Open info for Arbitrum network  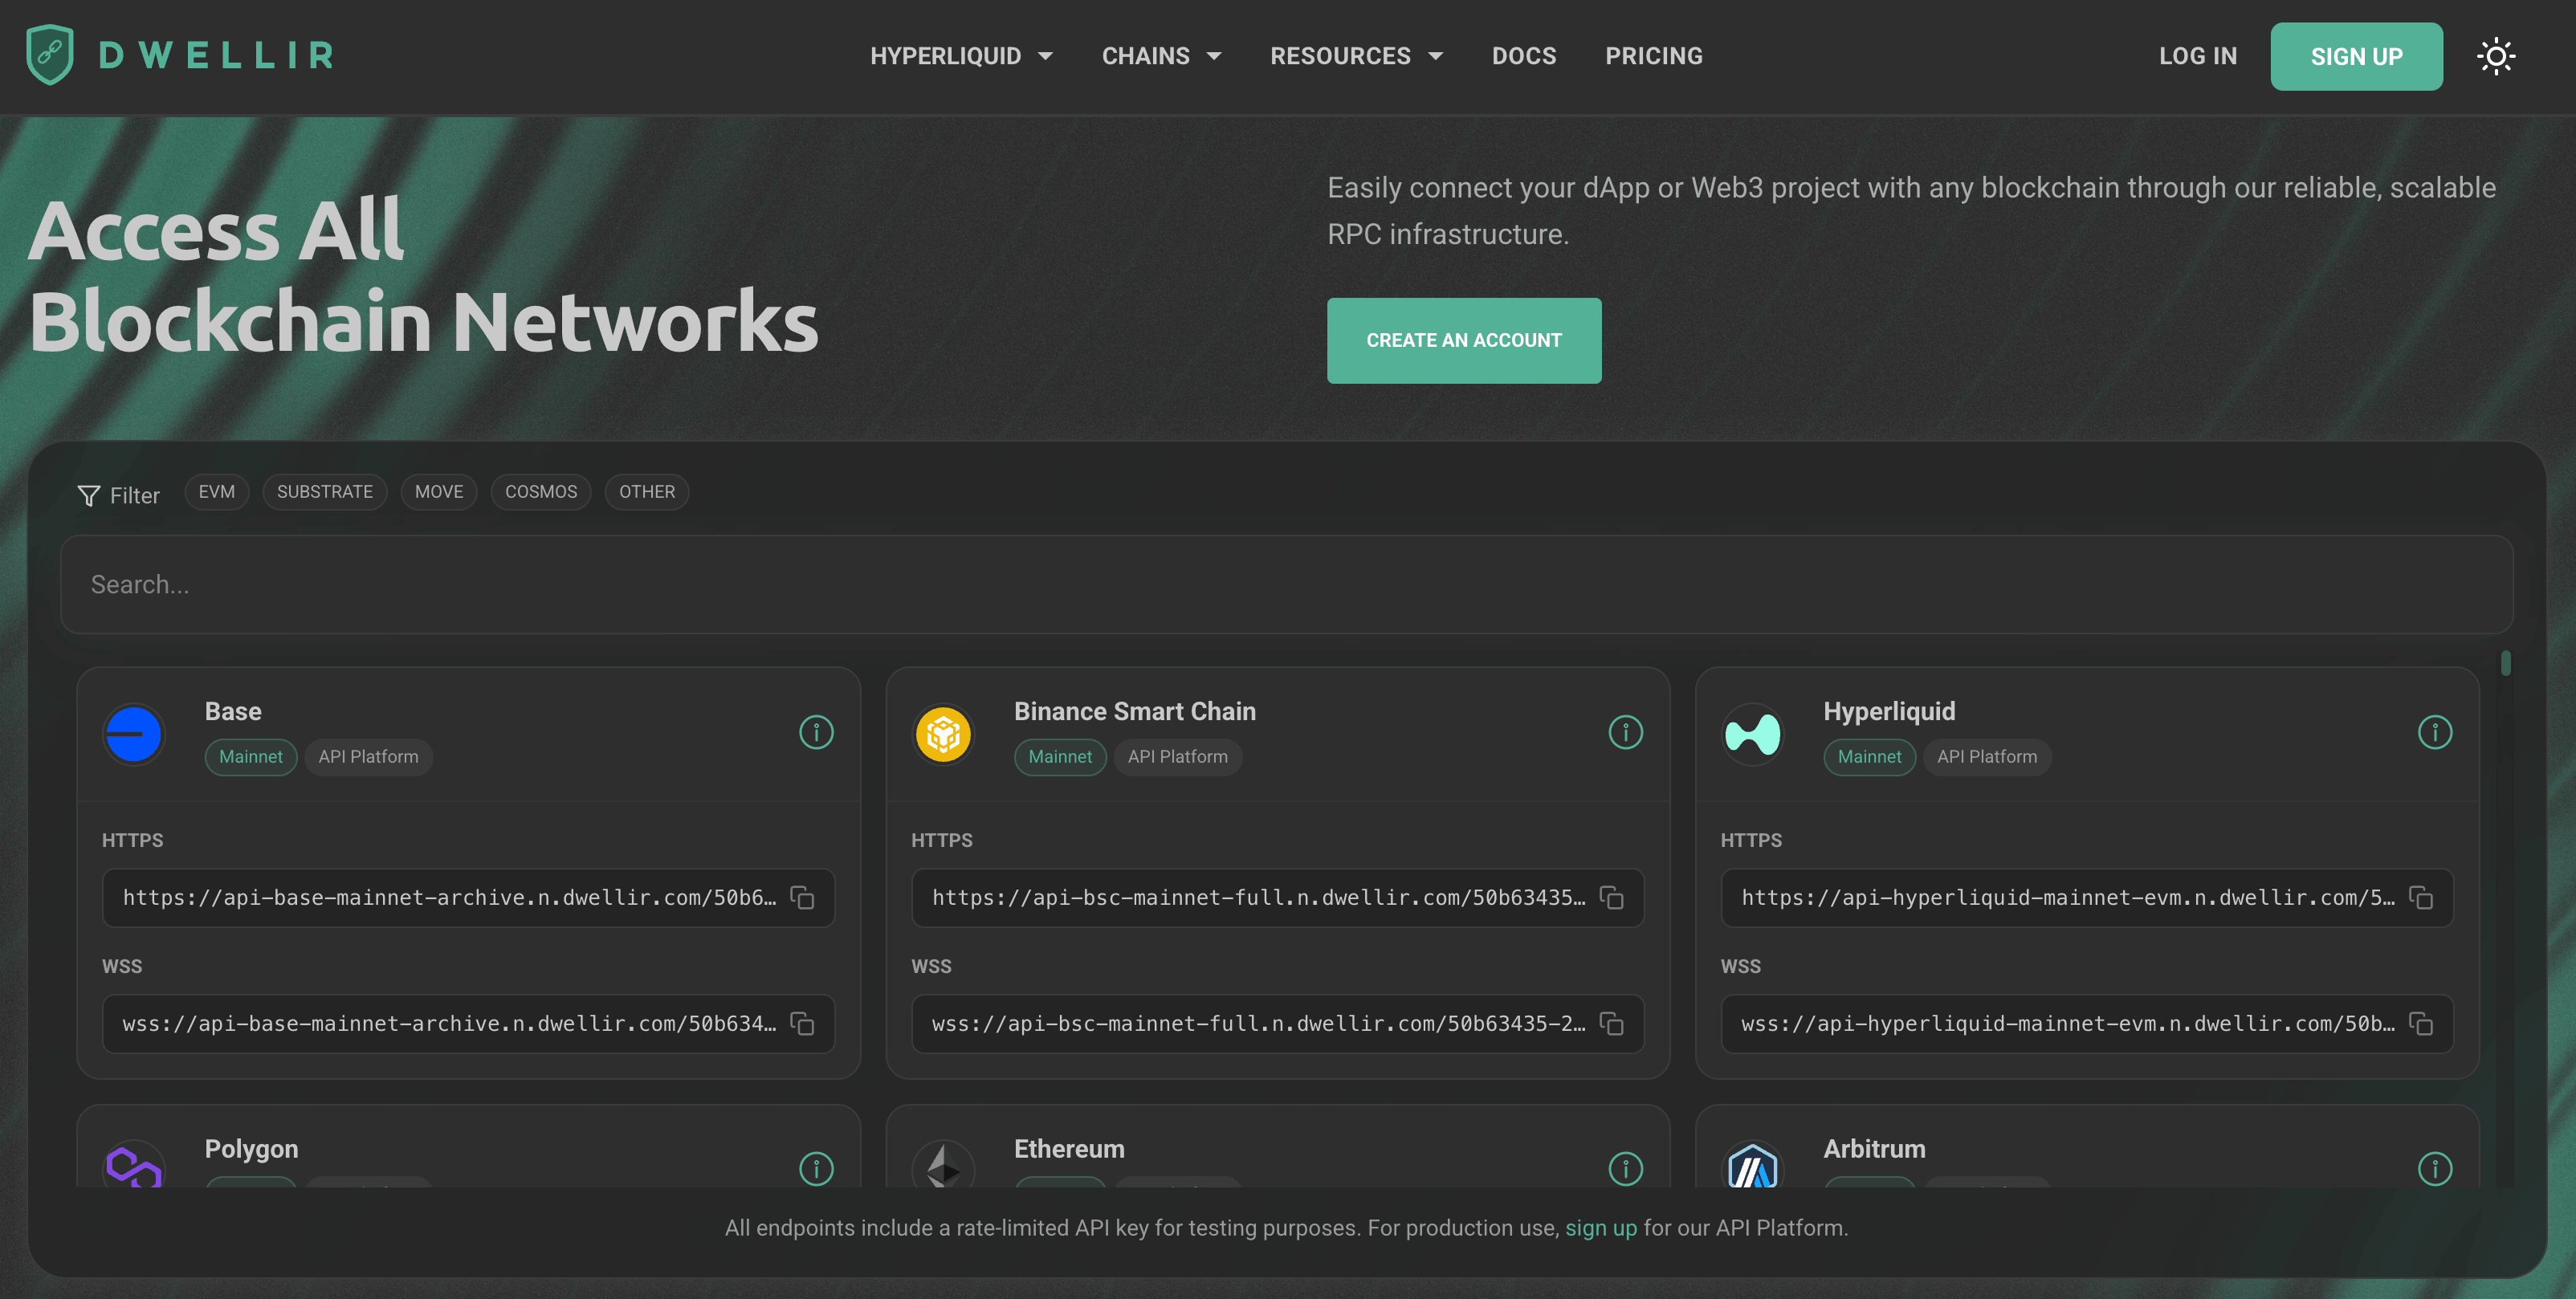(2434, 1168)
